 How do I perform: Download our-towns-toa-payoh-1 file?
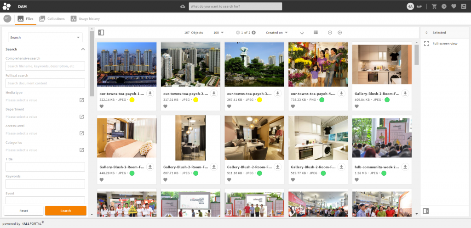click(x=150, y=94)
